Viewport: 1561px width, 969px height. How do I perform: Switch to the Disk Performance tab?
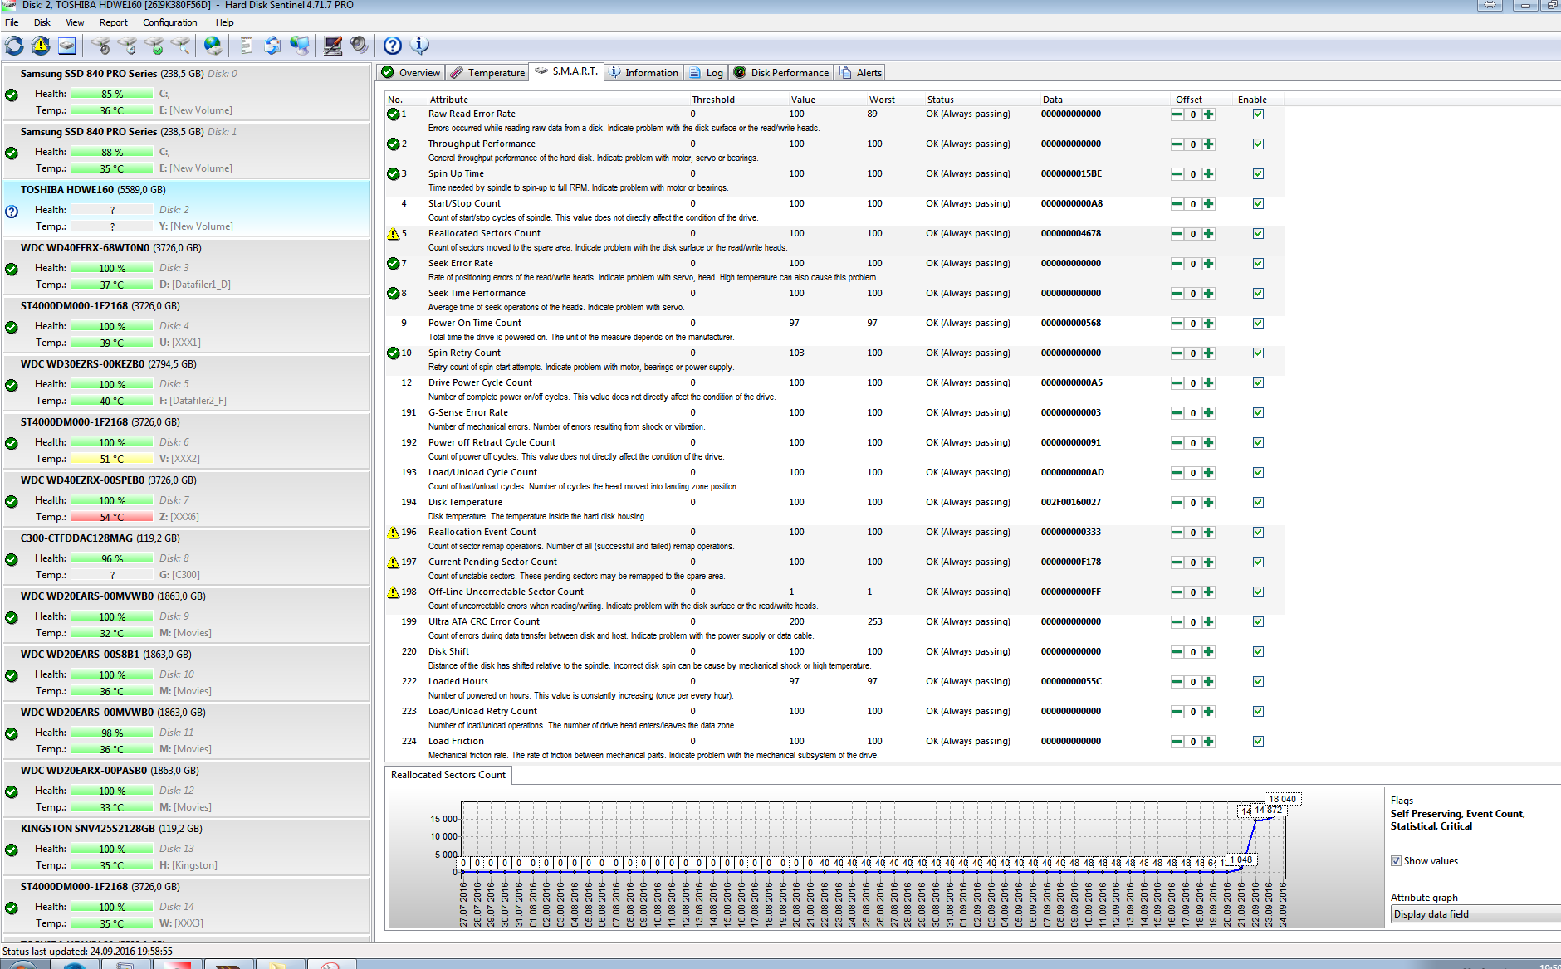point(780,73)
